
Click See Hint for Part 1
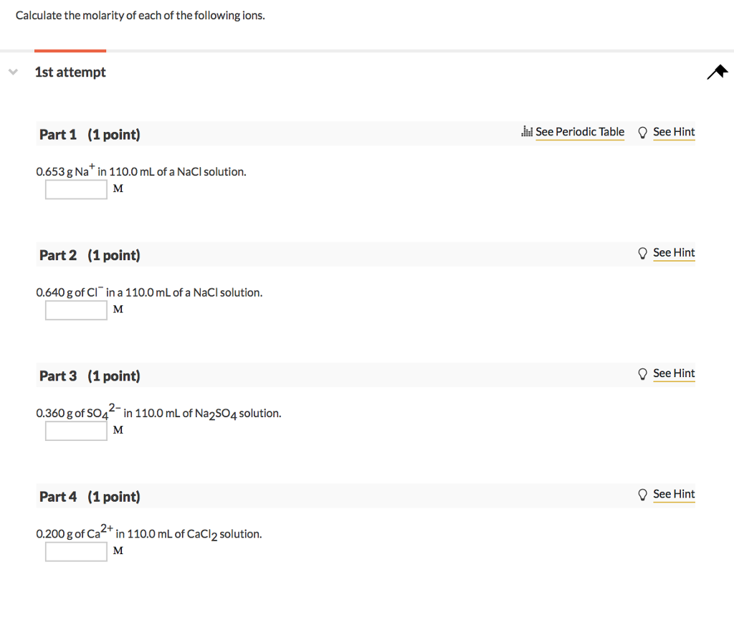pos(673,132)
